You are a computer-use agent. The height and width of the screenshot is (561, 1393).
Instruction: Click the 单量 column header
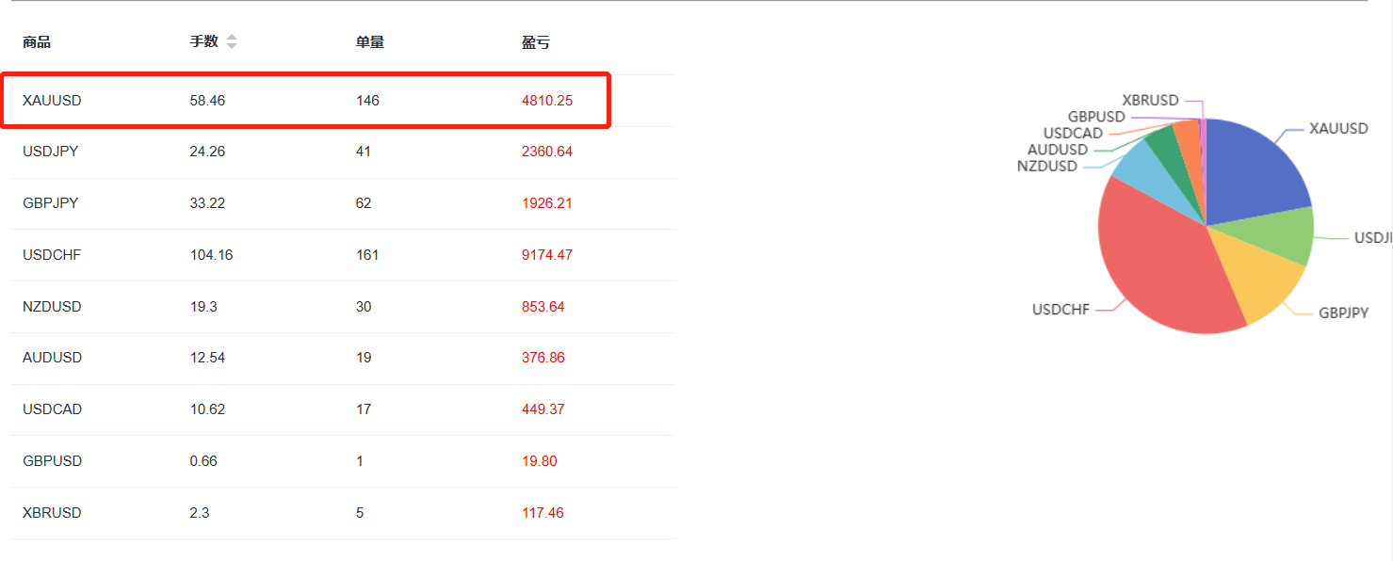click(370, 41)
